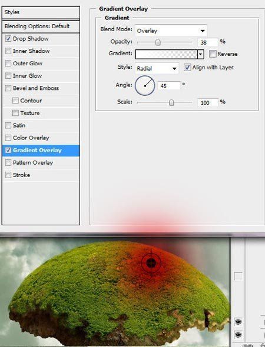
Task: Open the Drop Shadow settings label
Action: coord(31,39)
